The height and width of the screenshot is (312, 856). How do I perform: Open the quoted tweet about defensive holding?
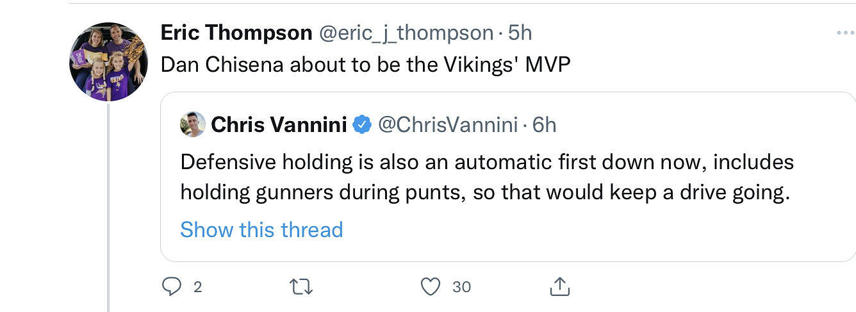(x=487, y=177)
